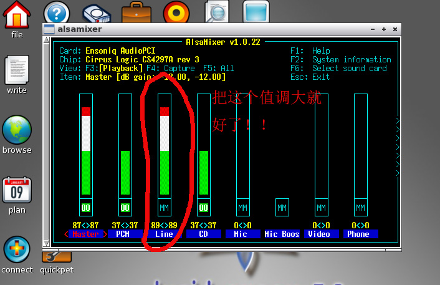The image size is (440, 285).
Task: Click the Master volume bar
Action: tap(86, 150)
